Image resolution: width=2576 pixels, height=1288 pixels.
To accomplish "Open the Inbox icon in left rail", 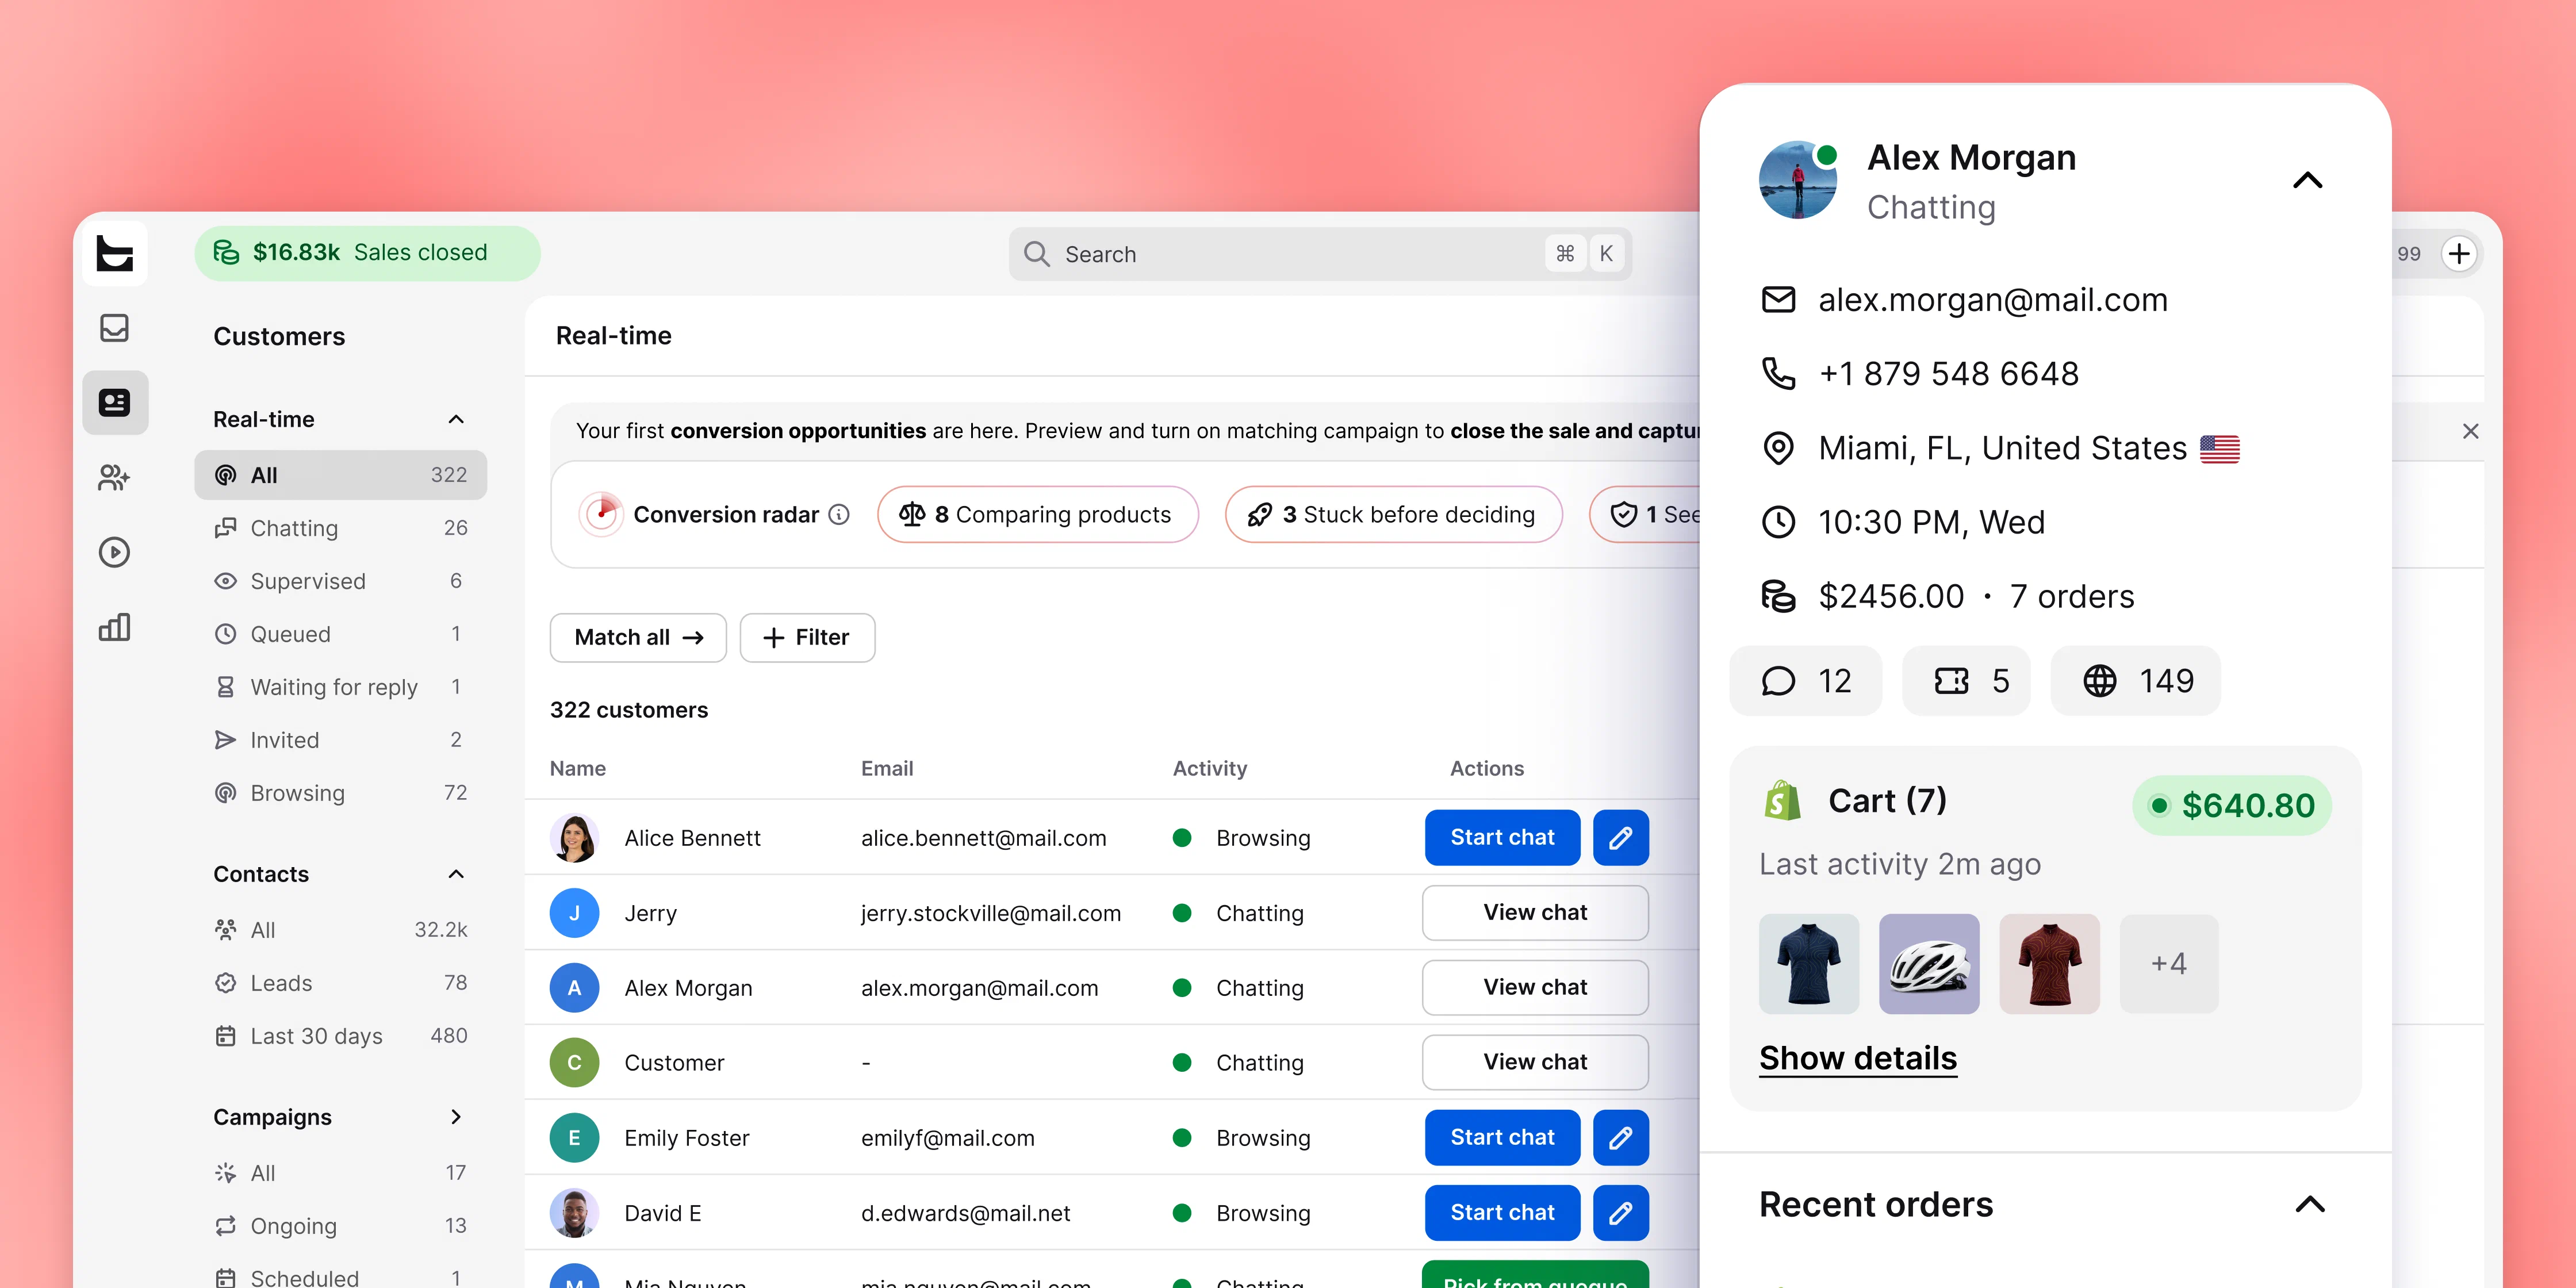I will (114, 328).
